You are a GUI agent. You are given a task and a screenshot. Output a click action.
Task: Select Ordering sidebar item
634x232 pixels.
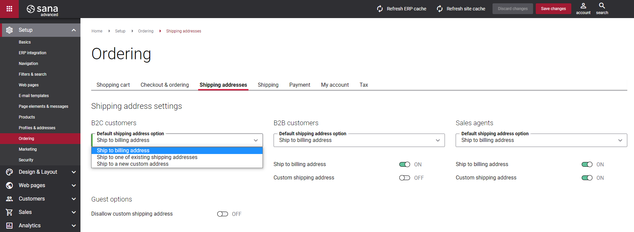[40, 139]
